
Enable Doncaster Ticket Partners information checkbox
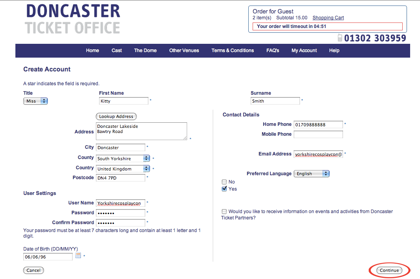224,212
